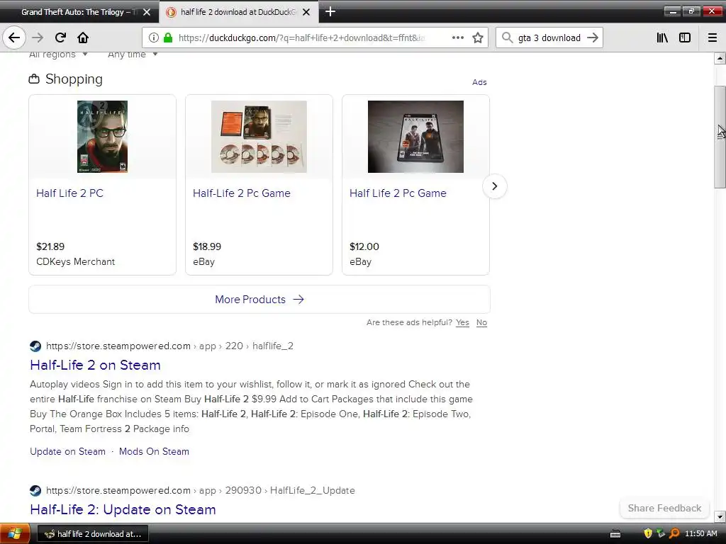726x544 pixels.
Task: Expand the Any time filter dropdown
Action: coord(133,54)
